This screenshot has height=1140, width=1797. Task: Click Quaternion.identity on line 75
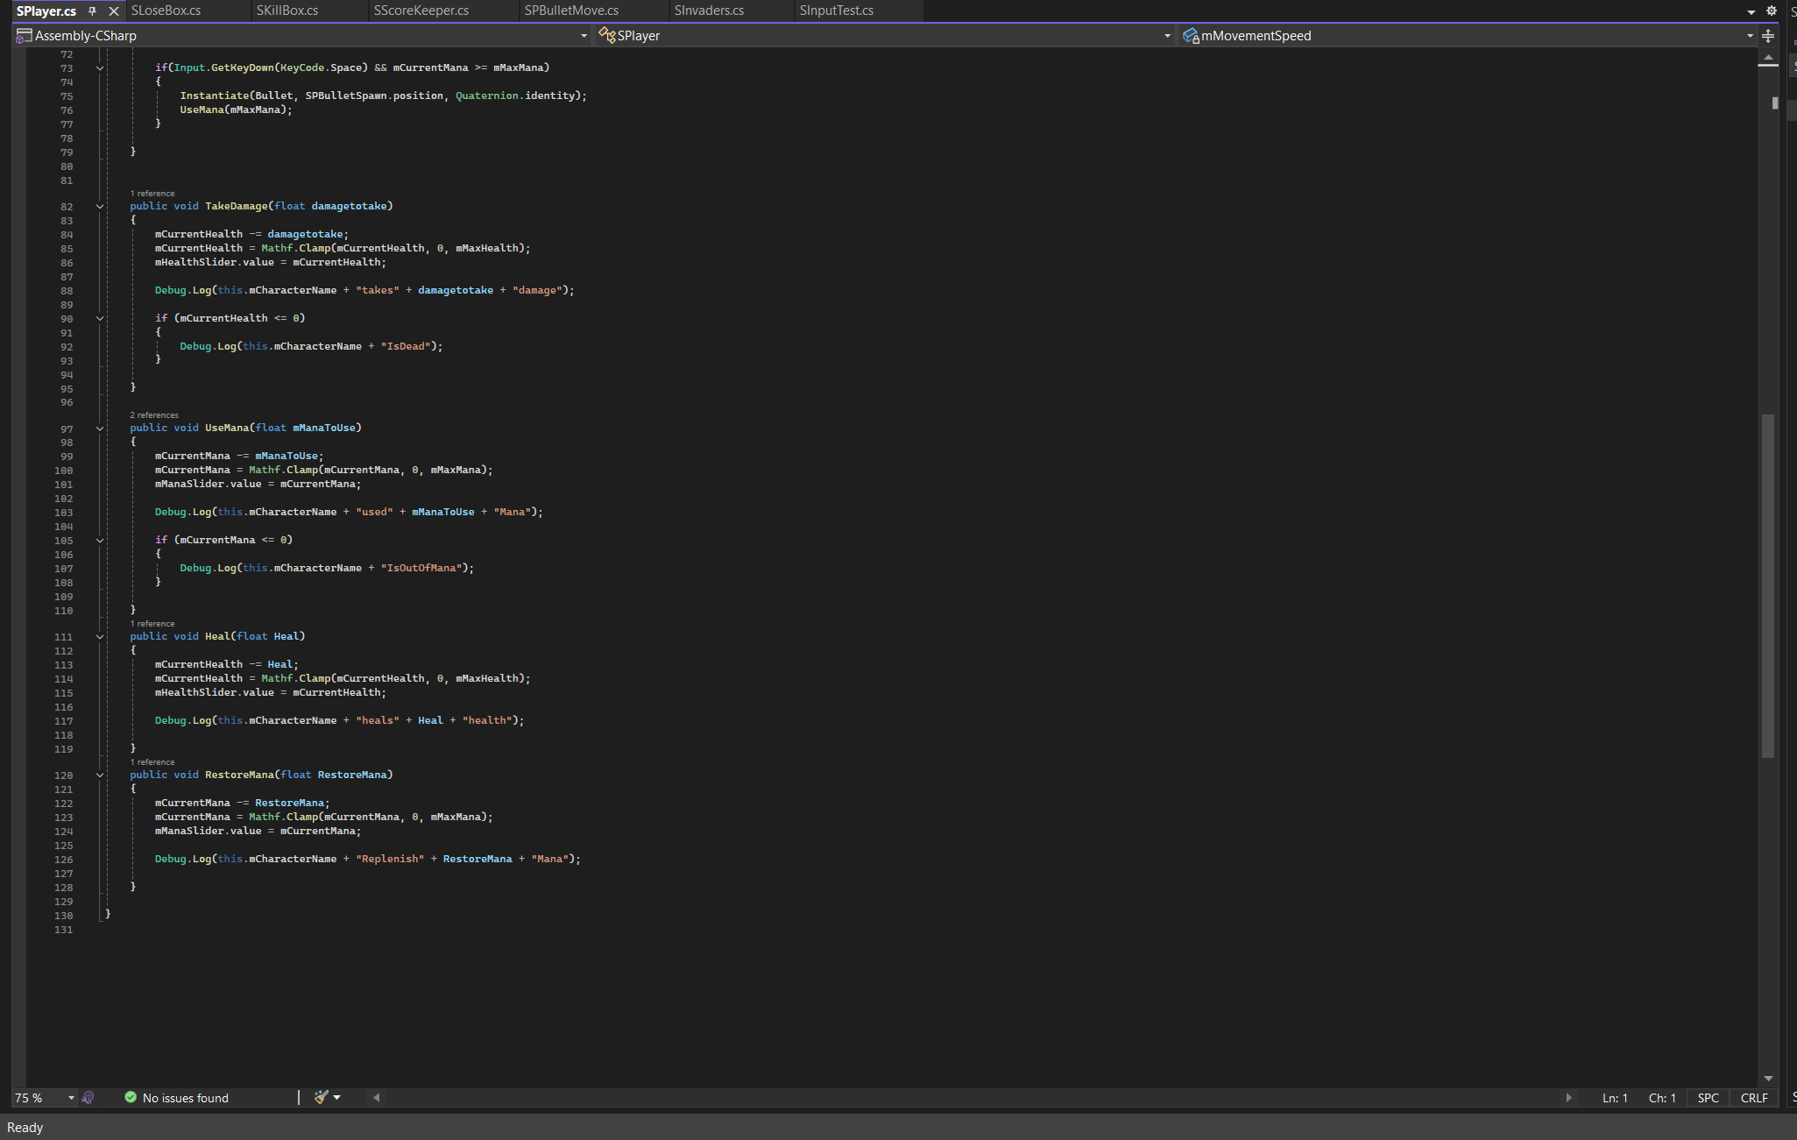click(x=515, y=96)
